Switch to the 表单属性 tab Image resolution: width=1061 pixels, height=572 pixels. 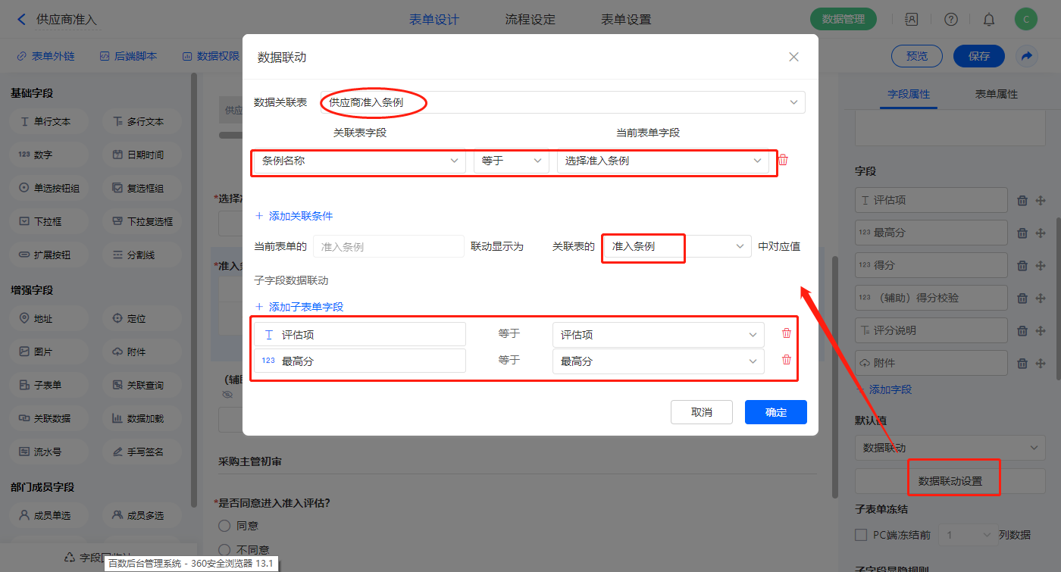tap(996, 95)
